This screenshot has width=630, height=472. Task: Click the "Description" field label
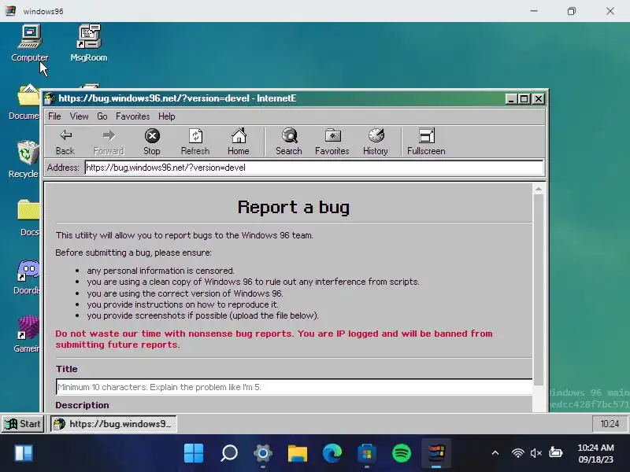tap(83, 405)
